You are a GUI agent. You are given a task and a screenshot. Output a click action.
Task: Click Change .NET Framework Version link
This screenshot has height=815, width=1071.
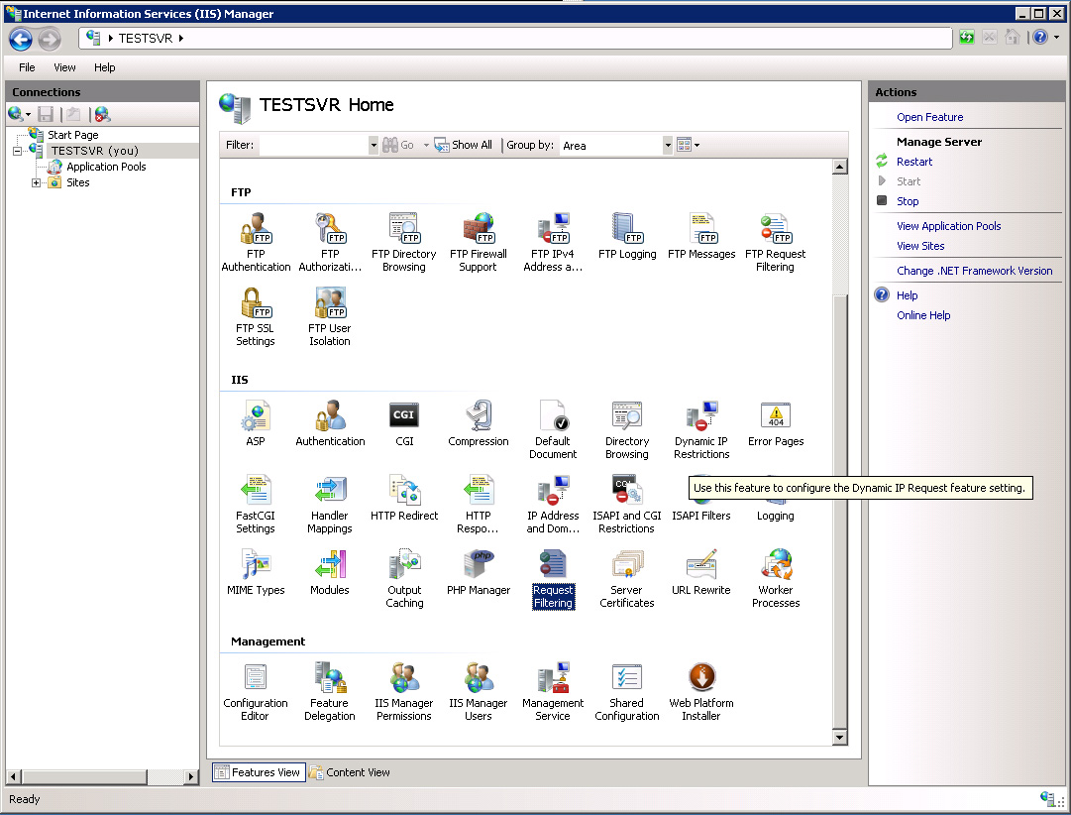974,271
